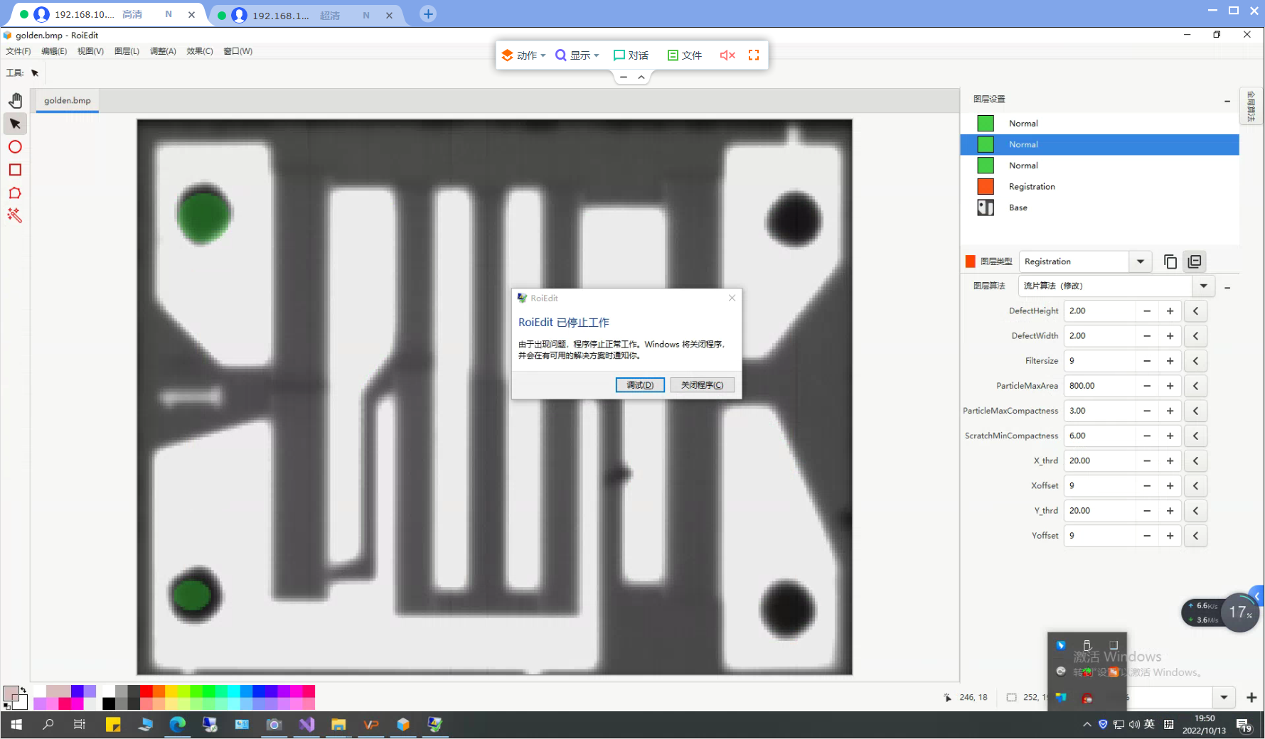
Task: Click 对话 in the remote toolbar
Action: coord(631,55)
